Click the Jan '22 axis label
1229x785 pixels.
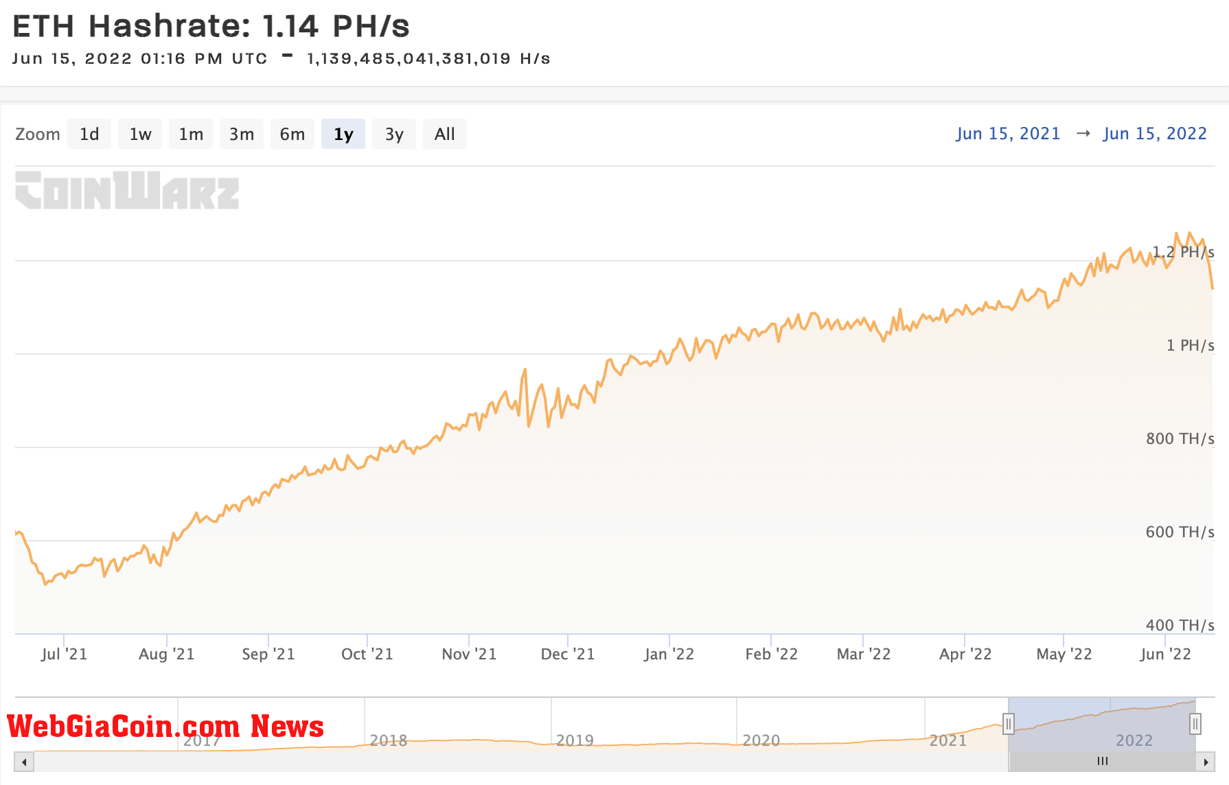(x=669, y=654)
